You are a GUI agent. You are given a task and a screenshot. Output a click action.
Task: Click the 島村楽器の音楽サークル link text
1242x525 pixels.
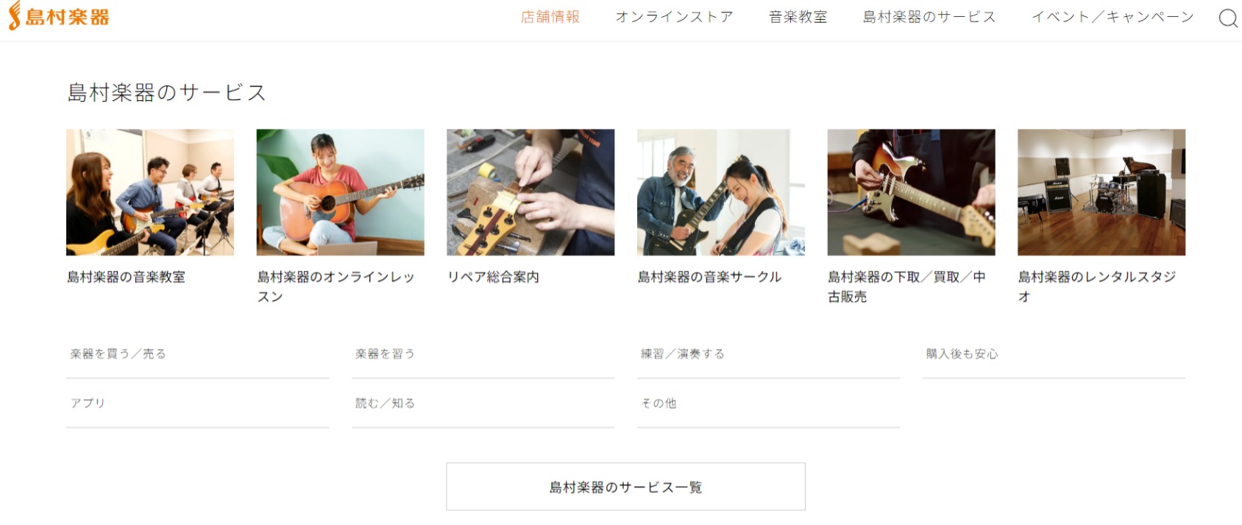pyautogui.click(x=709, y=277)
